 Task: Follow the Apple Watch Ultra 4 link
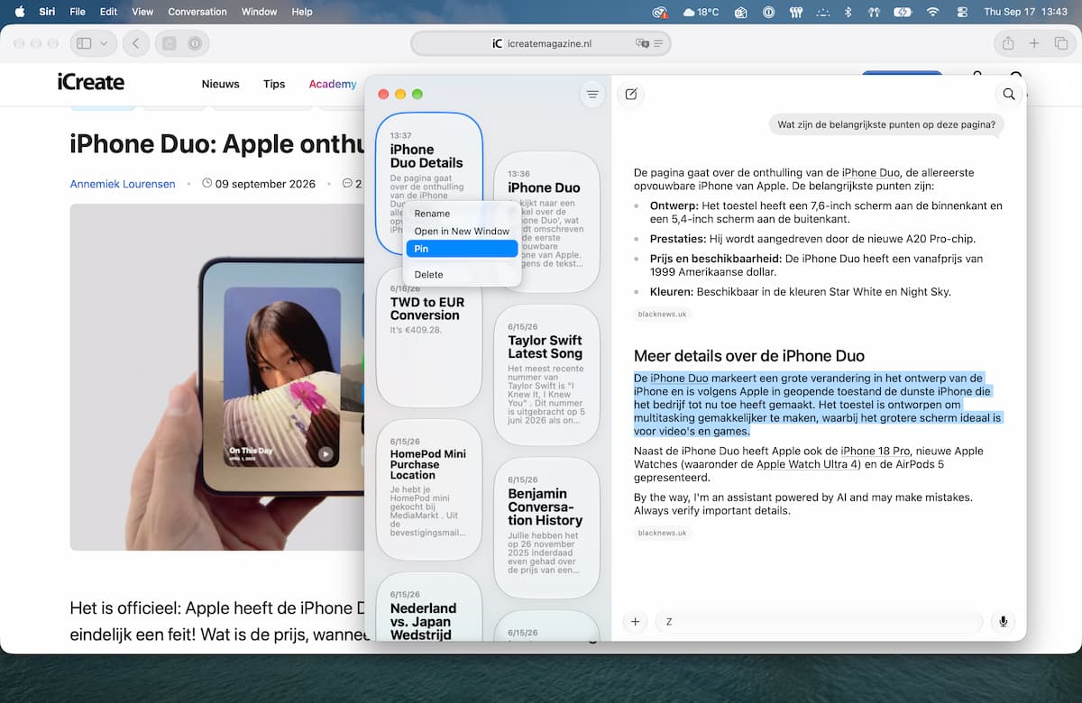(808, 464)
